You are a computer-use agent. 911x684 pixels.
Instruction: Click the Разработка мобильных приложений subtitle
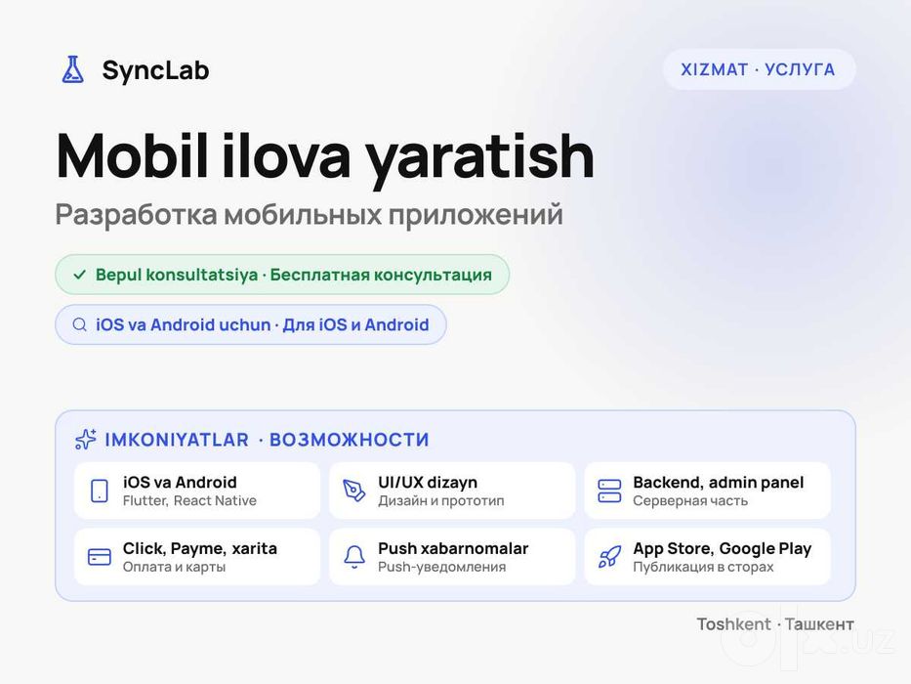click(310, 215)
